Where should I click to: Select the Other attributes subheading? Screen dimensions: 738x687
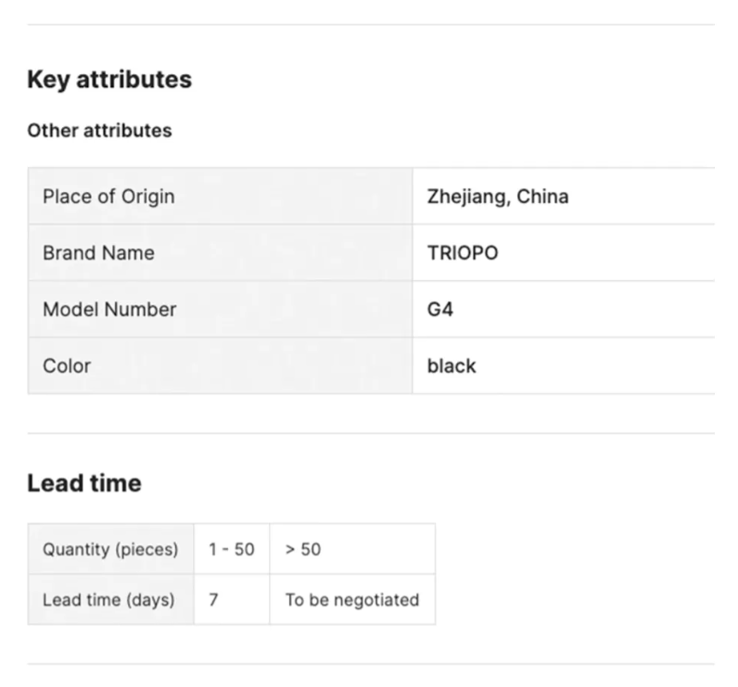99,131
